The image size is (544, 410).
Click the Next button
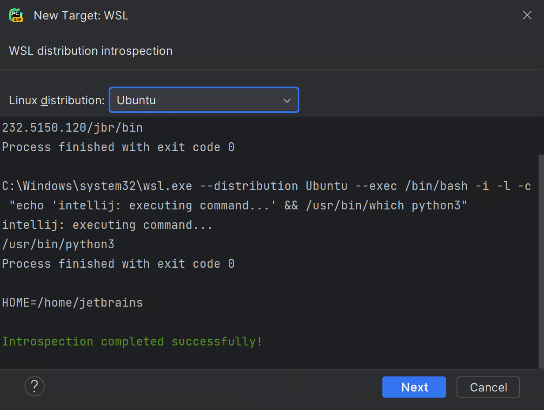coord(414,387)
